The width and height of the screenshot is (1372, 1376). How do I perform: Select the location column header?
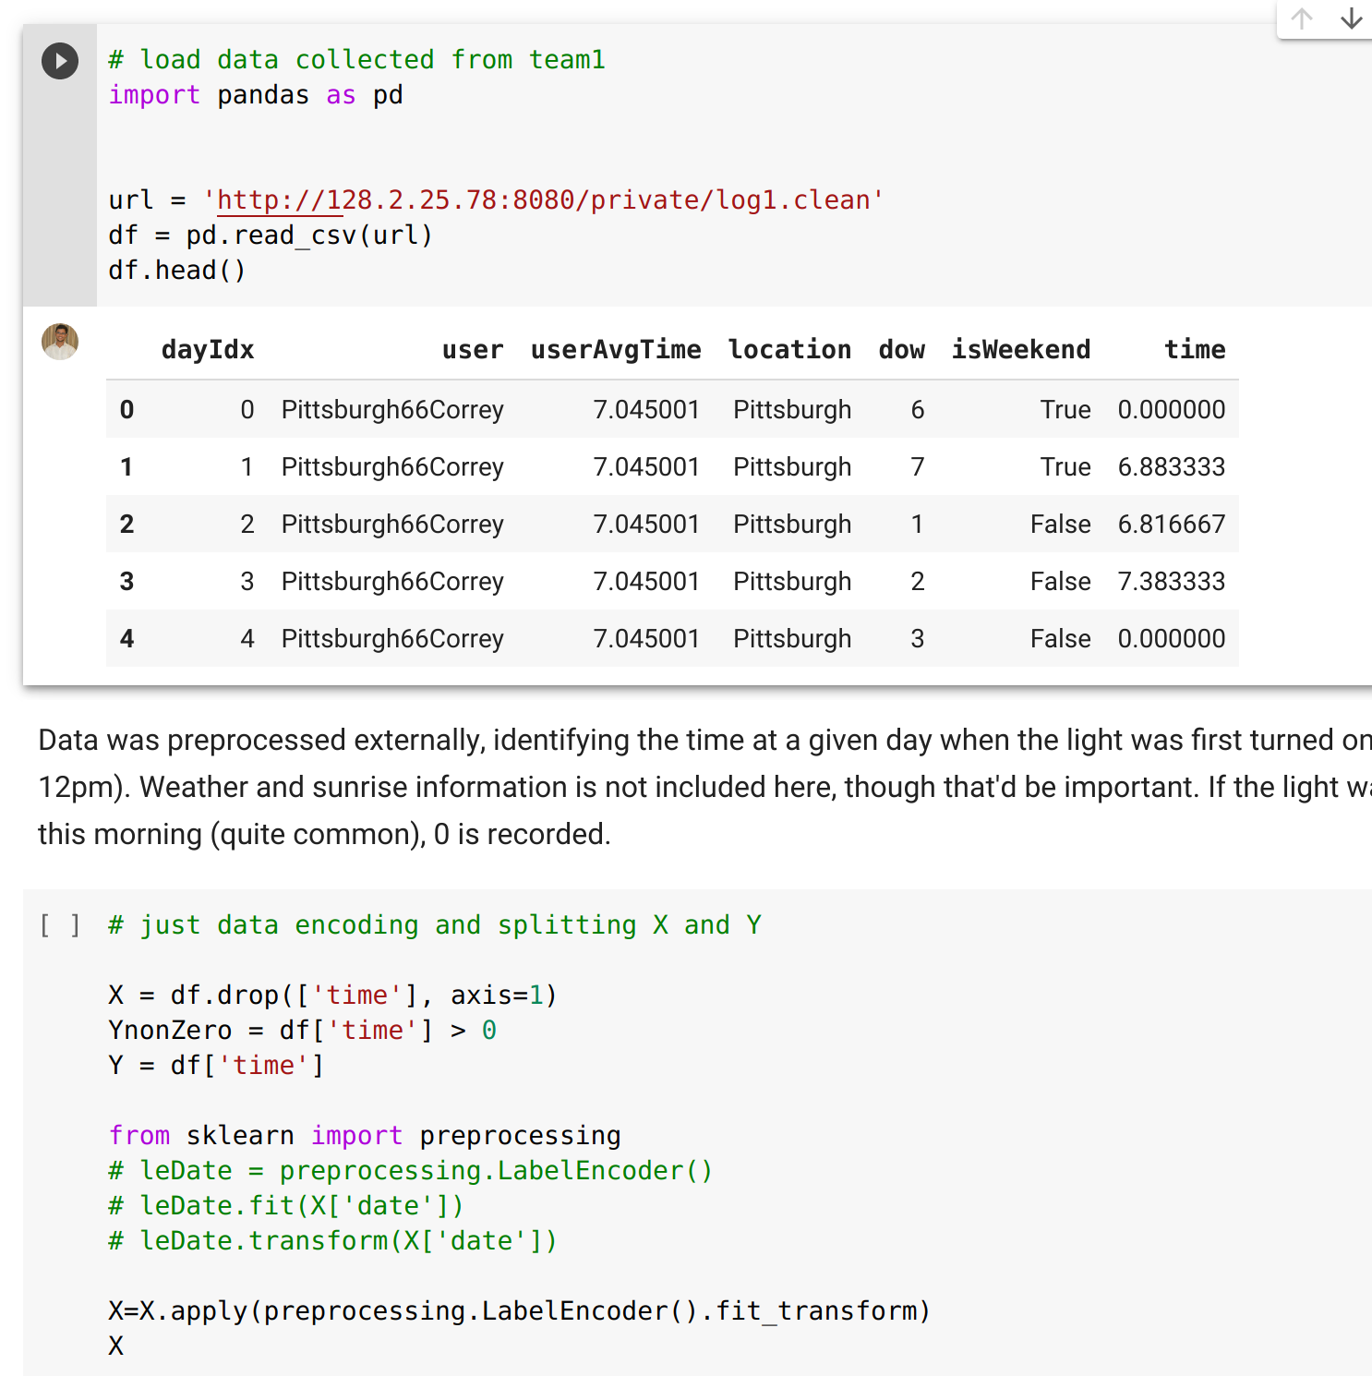pyautogui.click(x=790, y=349)
